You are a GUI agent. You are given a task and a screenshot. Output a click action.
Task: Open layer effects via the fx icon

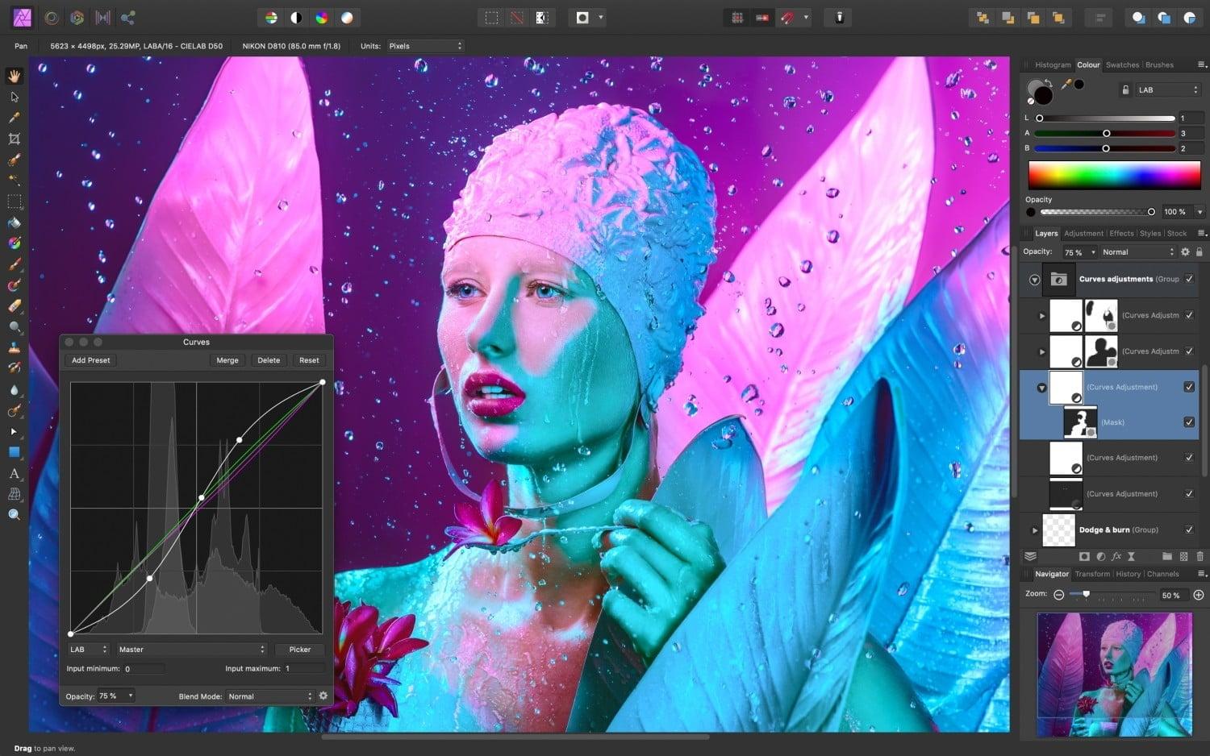1117,556
